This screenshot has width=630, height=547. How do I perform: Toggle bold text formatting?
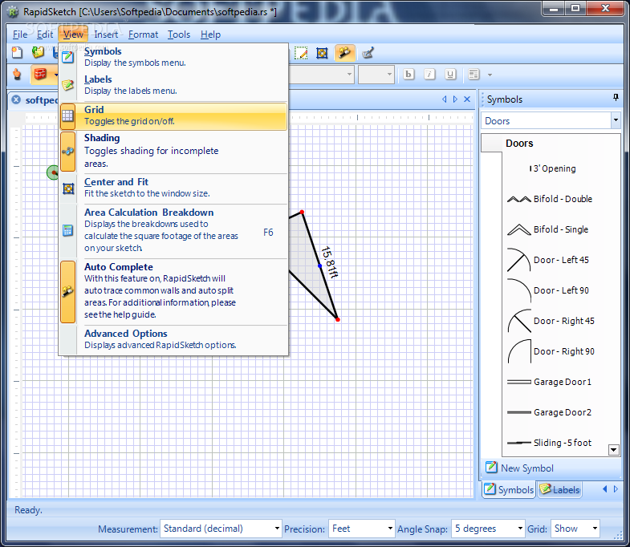pos(408,75)
